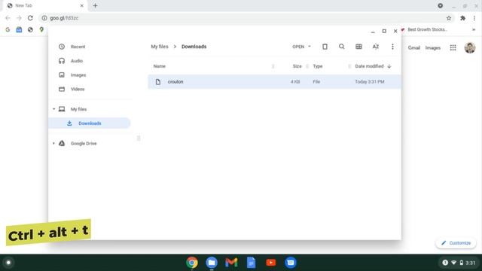Open Gmail link on Google page

point(414,48)
